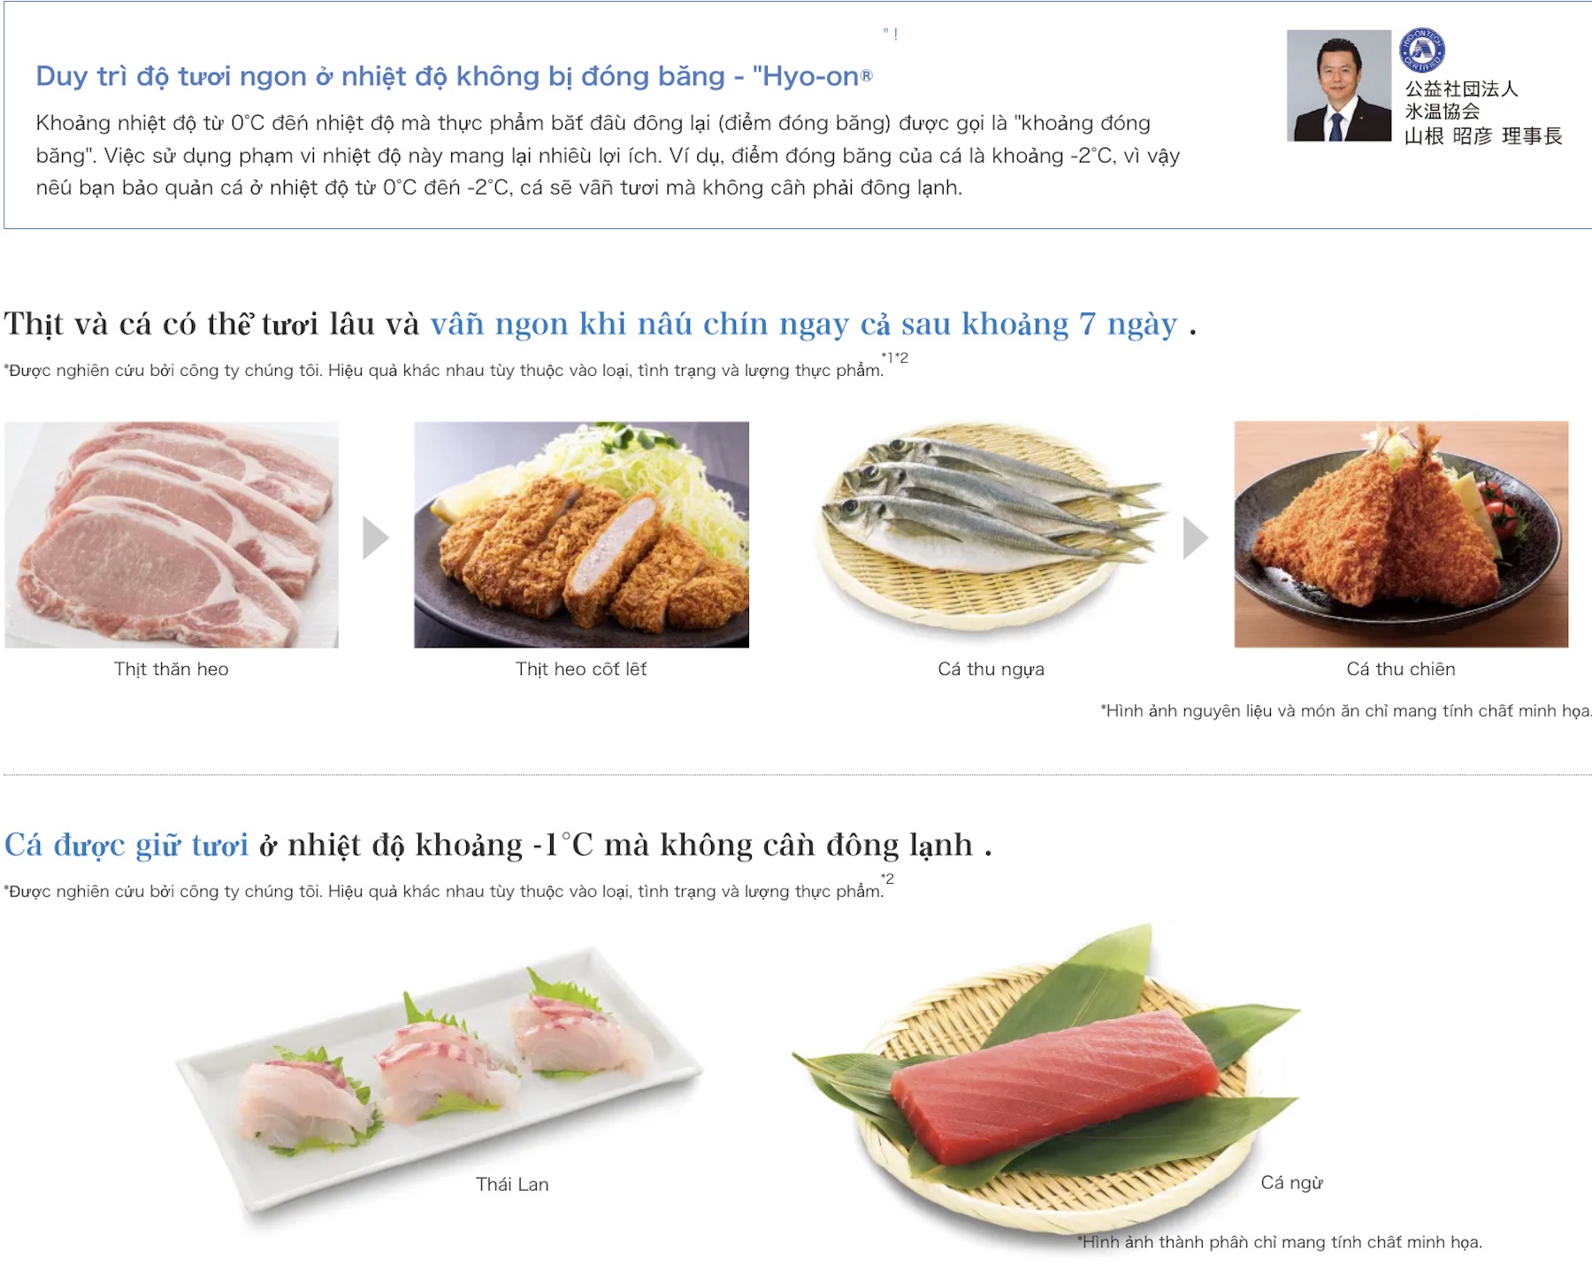Open the fried mackerel dish image

1401,534
